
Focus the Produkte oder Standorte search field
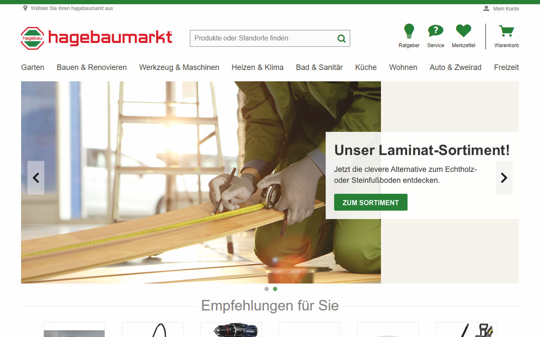point(264,38)
